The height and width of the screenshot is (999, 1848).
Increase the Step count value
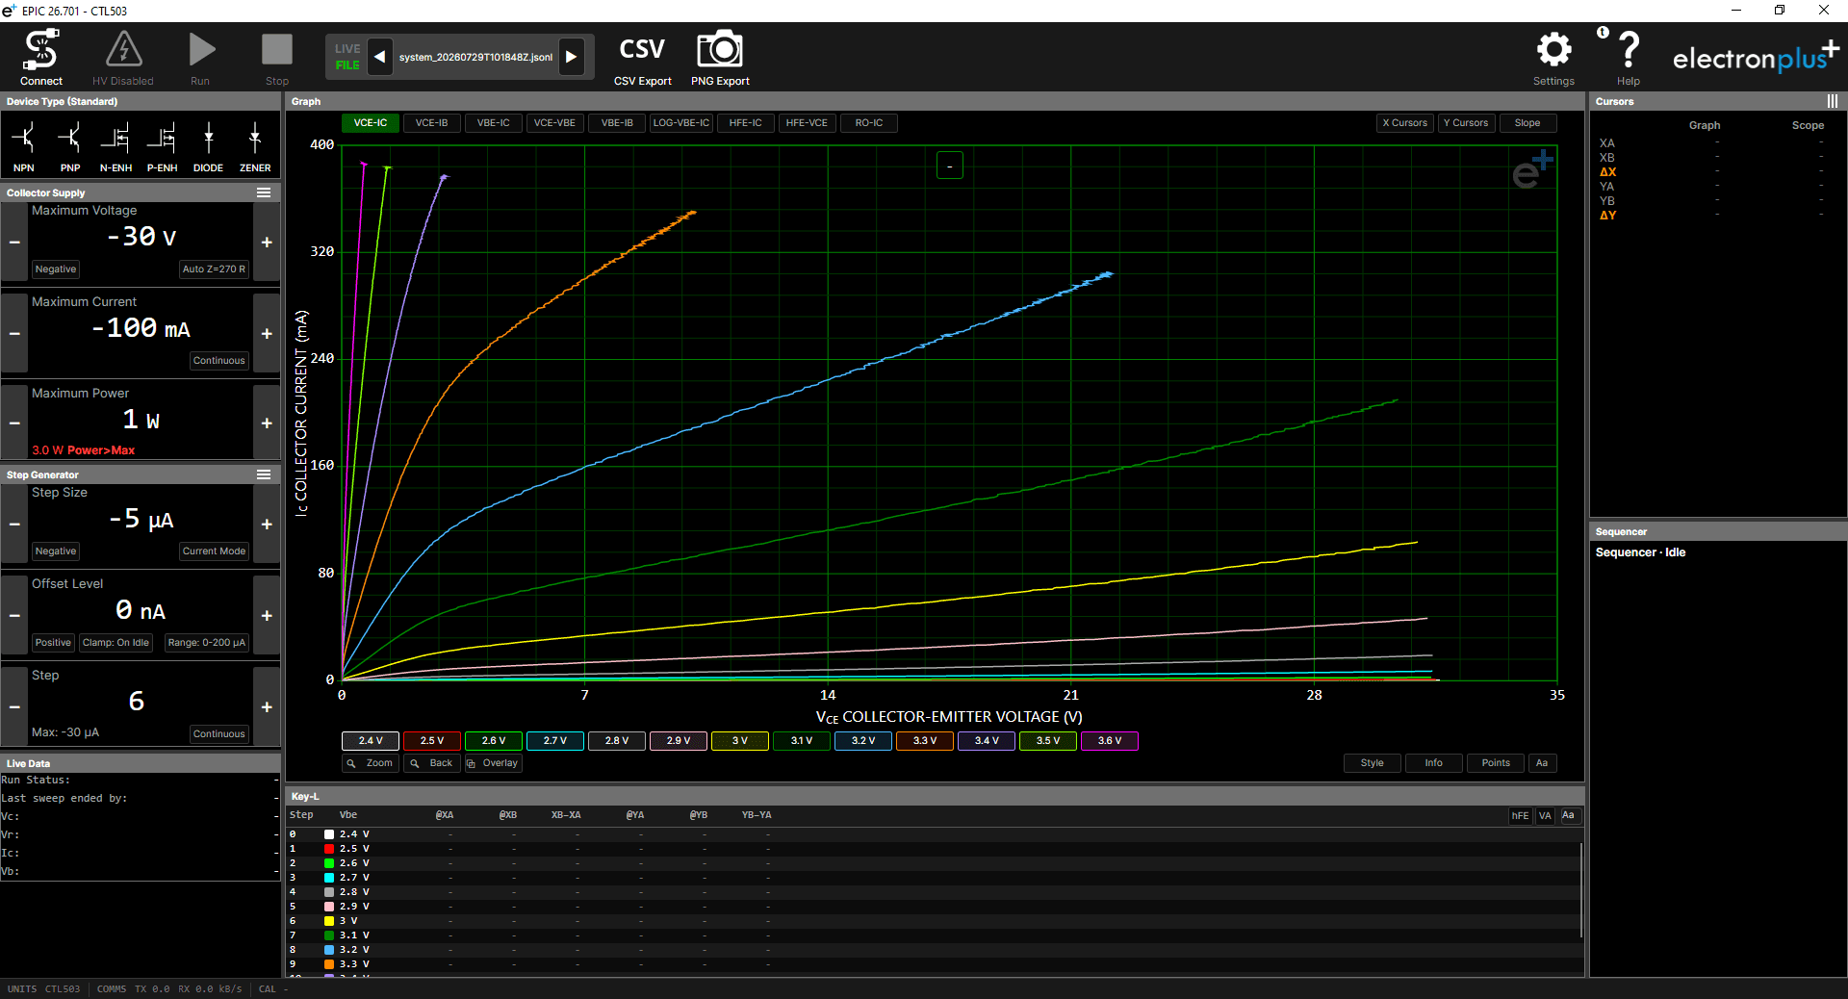pyautogui.click(x=267, y=707)
